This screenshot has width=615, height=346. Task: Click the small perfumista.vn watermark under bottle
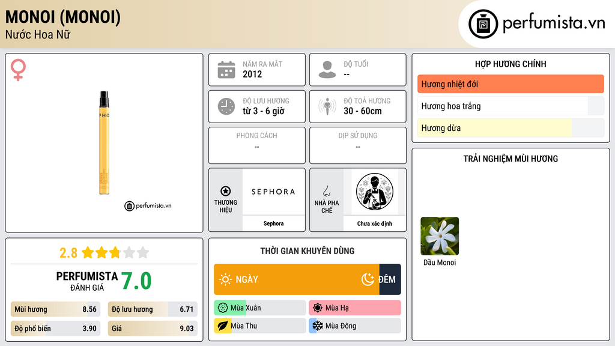tap(148, 205)
